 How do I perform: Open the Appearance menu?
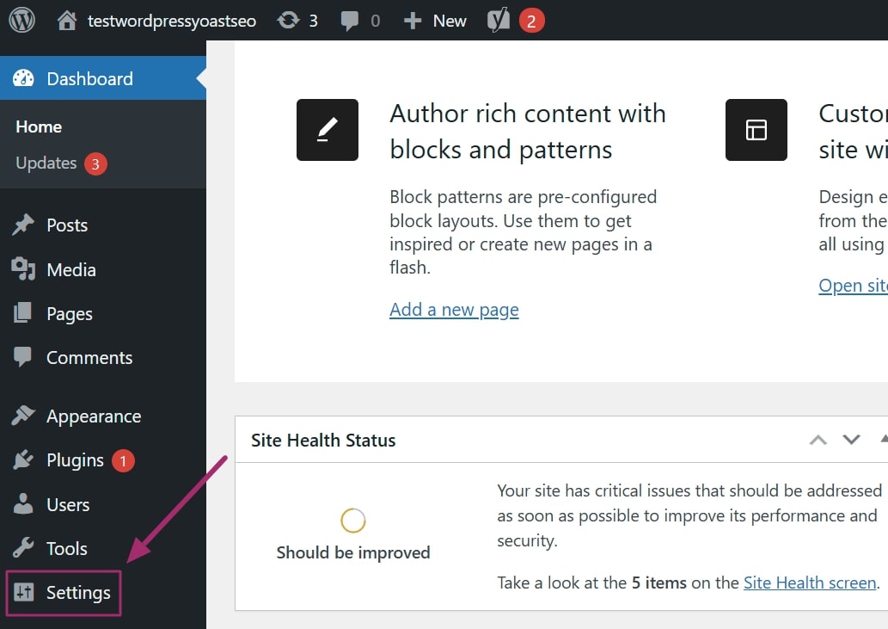[93, 416]
